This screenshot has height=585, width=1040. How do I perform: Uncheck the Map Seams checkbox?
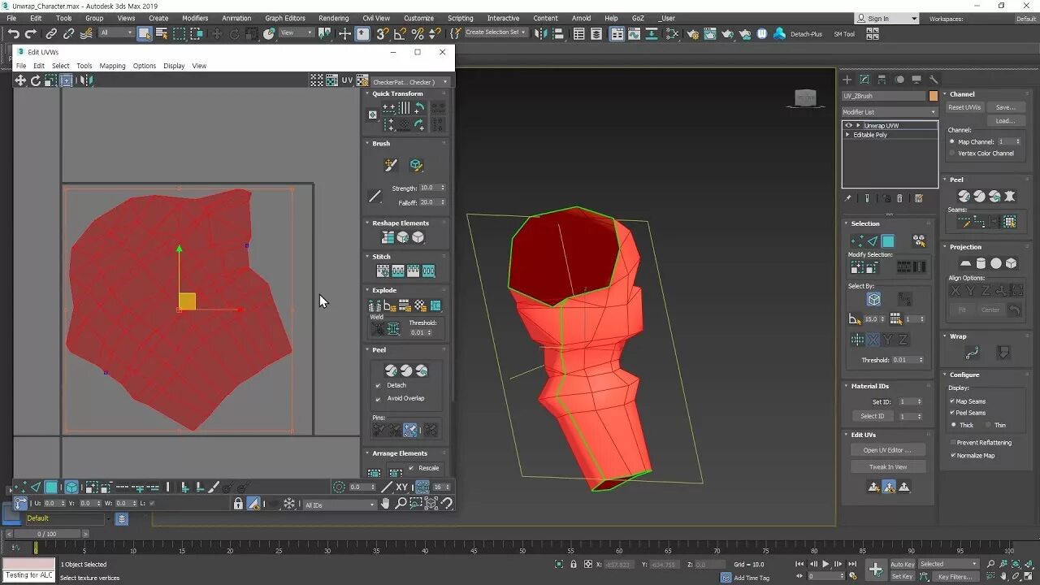coord(953,401)
